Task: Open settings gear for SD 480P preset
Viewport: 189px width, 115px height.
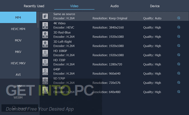Action: tap(179, 92)
